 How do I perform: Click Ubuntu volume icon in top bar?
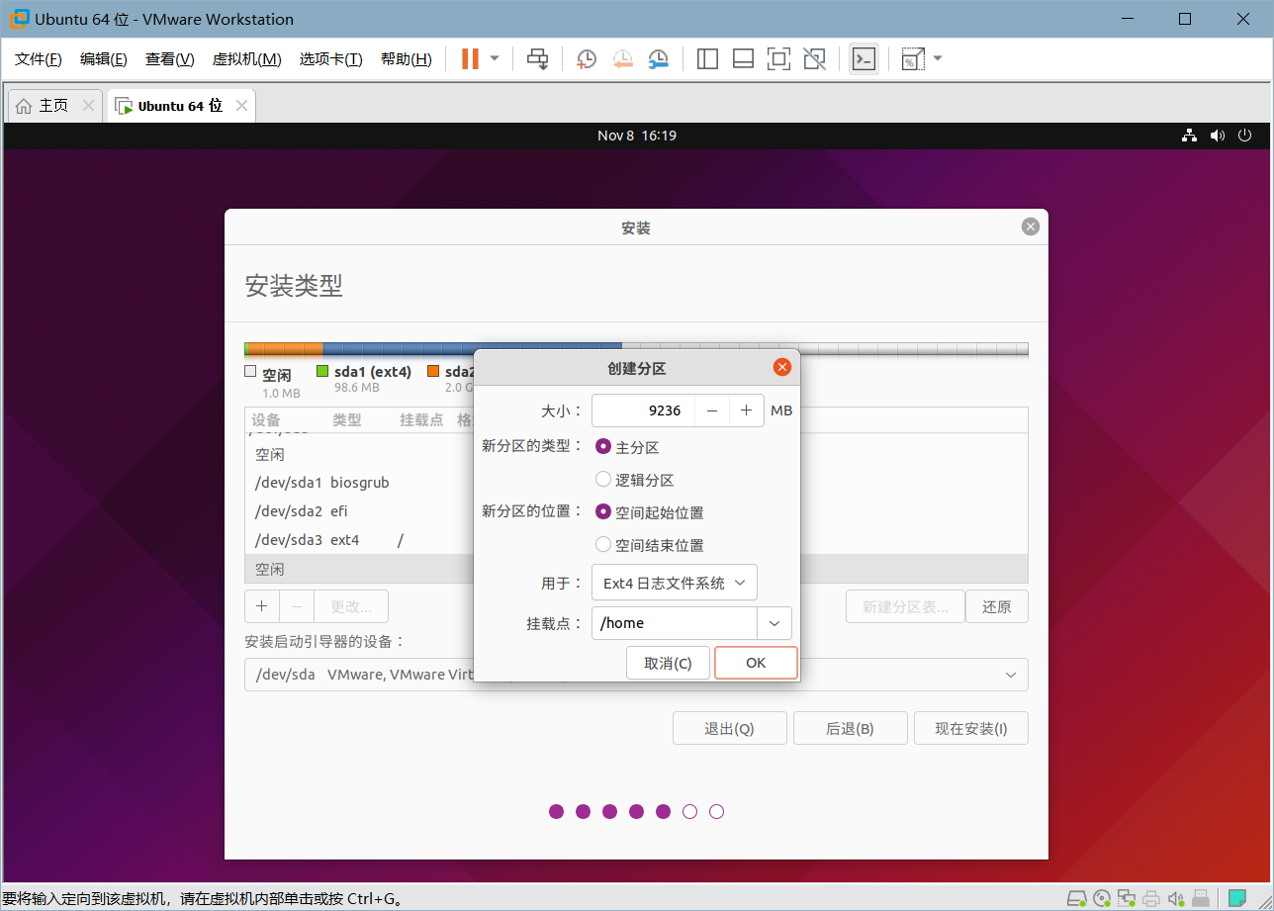tap(1217, 136)
